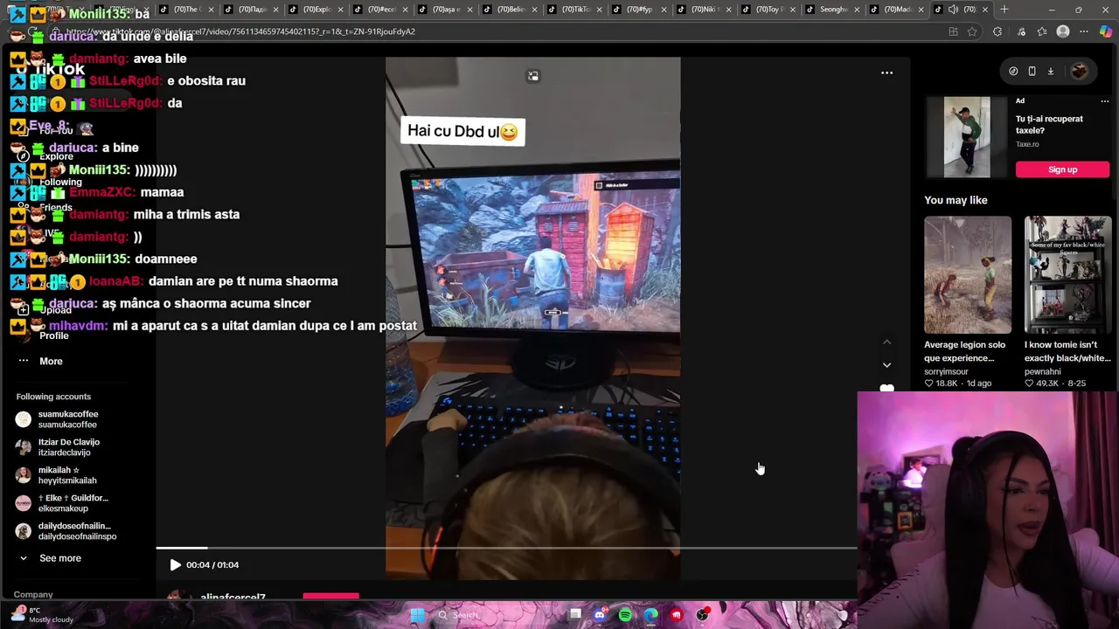Open the 'I know tomie isn't exactly black/white' video

click(x=1067, y=275)
